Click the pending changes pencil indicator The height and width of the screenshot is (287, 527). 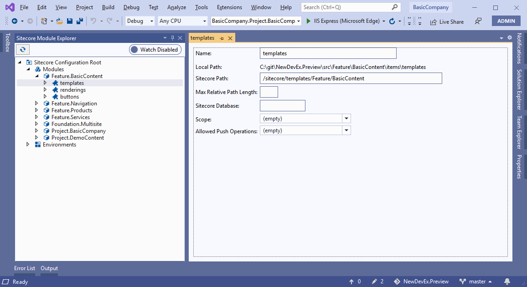click(377, 281)
